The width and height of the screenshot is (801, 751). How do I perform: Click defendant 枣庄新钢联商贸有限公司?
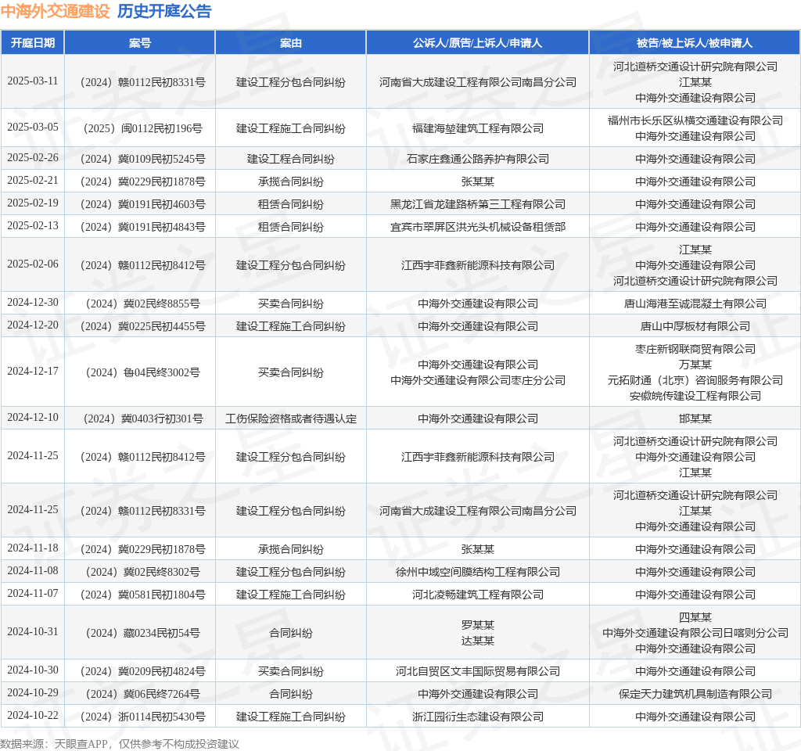pos(695,349)
